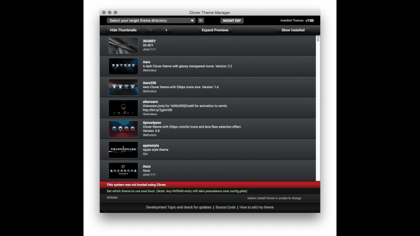Click 'Apple style theme' description text

(x=155, y=150)
